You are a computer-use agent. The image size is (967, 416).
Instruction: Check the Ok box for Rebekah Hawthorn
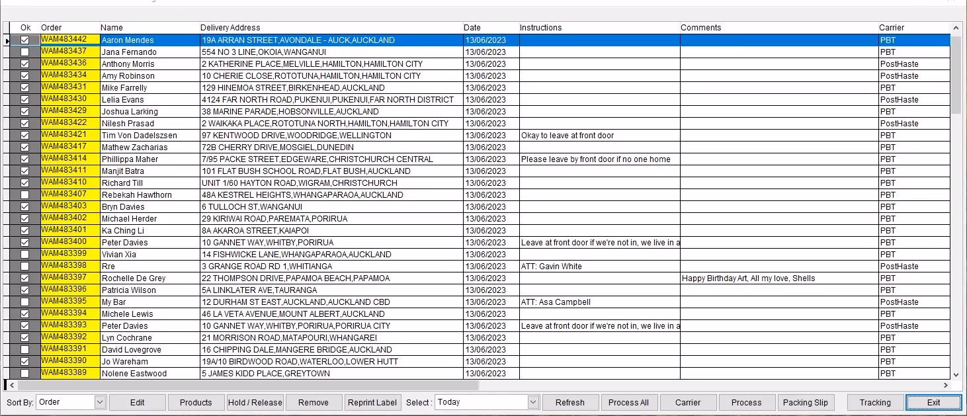pos(24,194)
